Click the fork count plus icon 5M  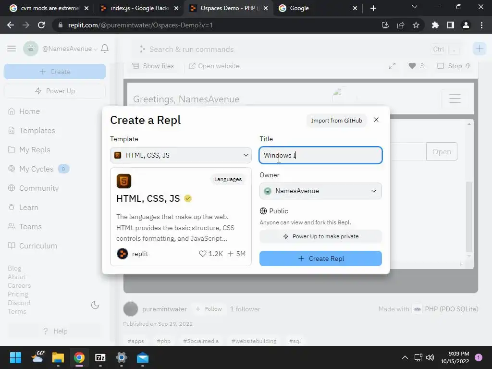point(231,254)
